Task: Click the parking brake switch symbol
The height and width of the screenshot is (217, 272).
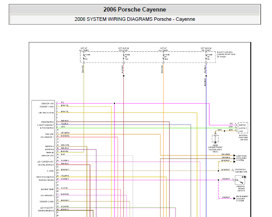Action: click(240, 180)
